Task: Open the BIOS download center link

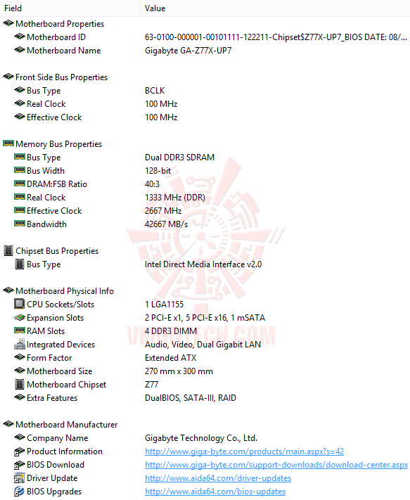Action: (276, 465)
